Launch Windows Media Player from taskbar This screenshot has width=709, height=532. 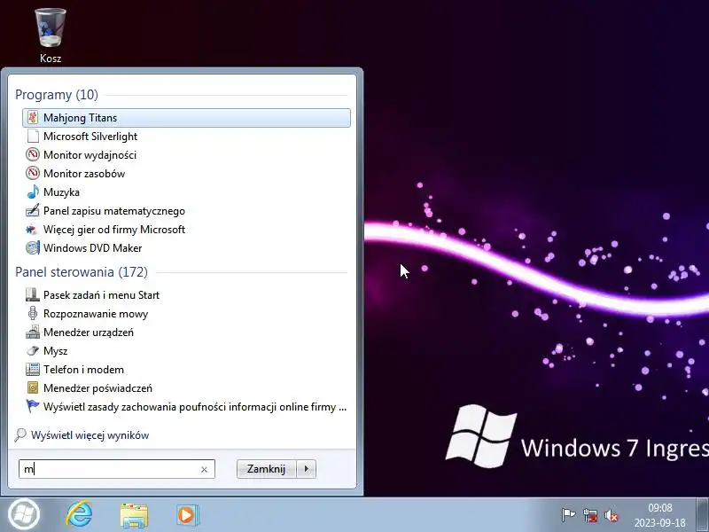[x=187, y=515]
